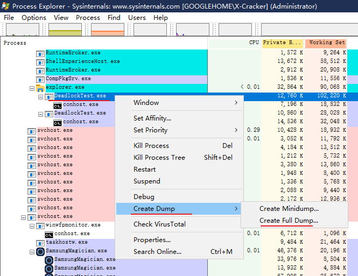Click the selected DeadlockTest.exe process icon
This screenshot has height=276, width=358.
click(49, 97)
